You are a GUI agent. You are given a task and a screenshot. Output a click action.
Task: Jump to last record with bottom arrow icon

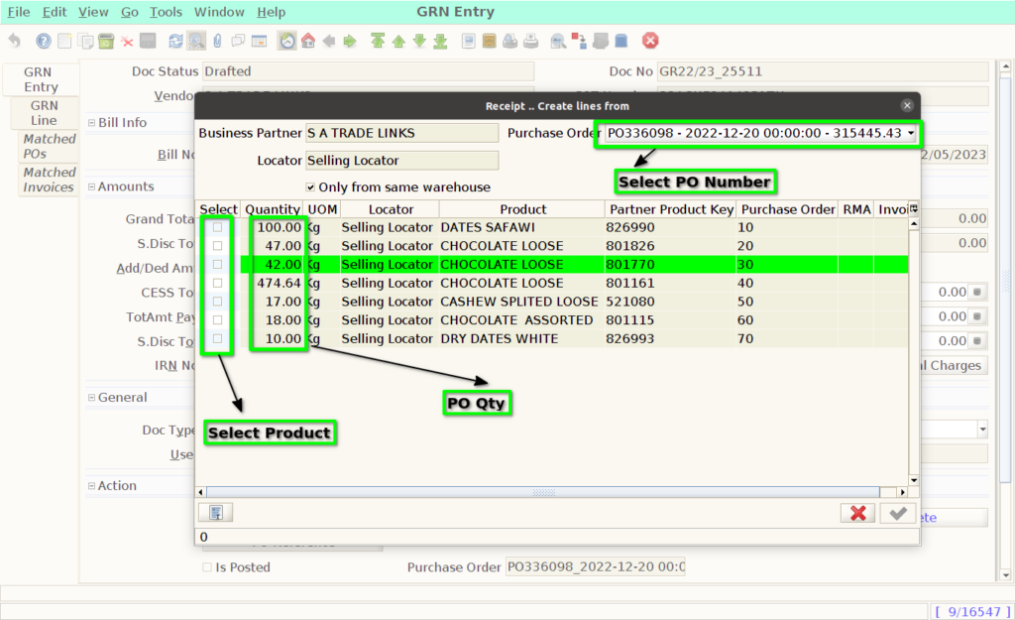click(440, 41)
